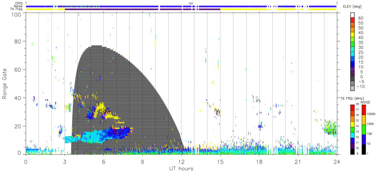
Task: Pick the blue segment of NOISE colorbar
Action: (363, 139)
